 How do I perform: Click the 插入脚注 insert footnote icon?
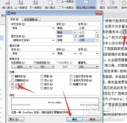click(7, 3)
